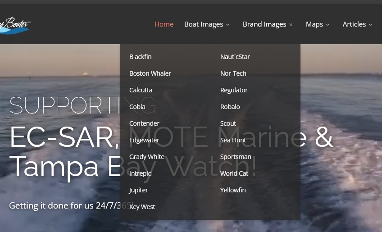This screenshot has width=382, height=232.
Task: Open Sea Hunt brand images
Action: 233,140
